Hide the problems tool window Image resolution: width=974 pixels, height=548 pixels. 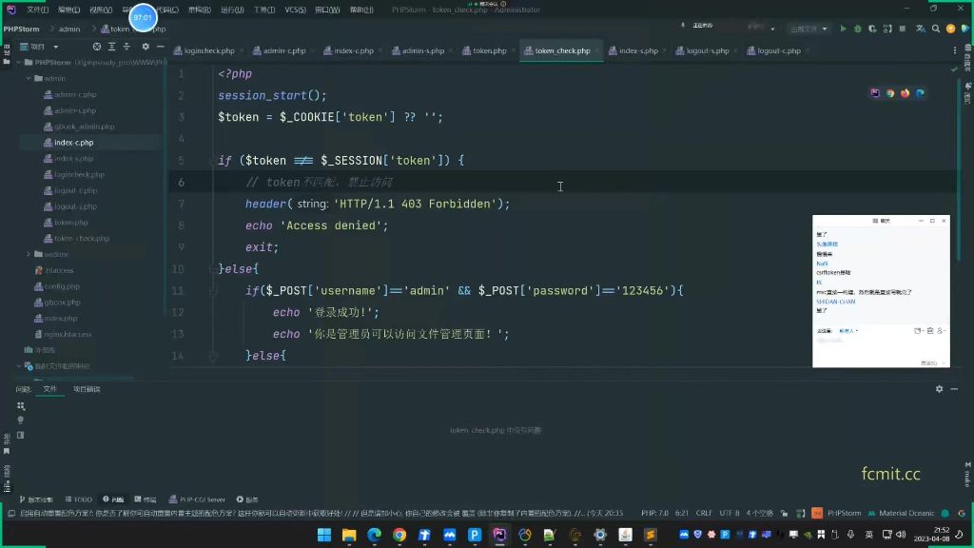(x=954, y=389)
